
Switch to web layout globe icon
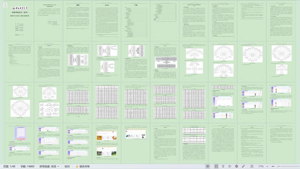click(236, 166)
